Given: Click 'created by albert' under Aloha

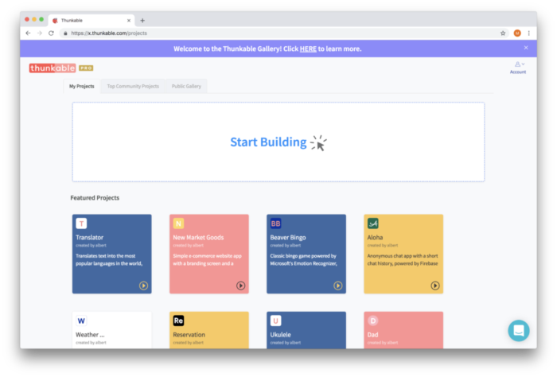Looking at the screenshot, I should (x=383, y=245).
